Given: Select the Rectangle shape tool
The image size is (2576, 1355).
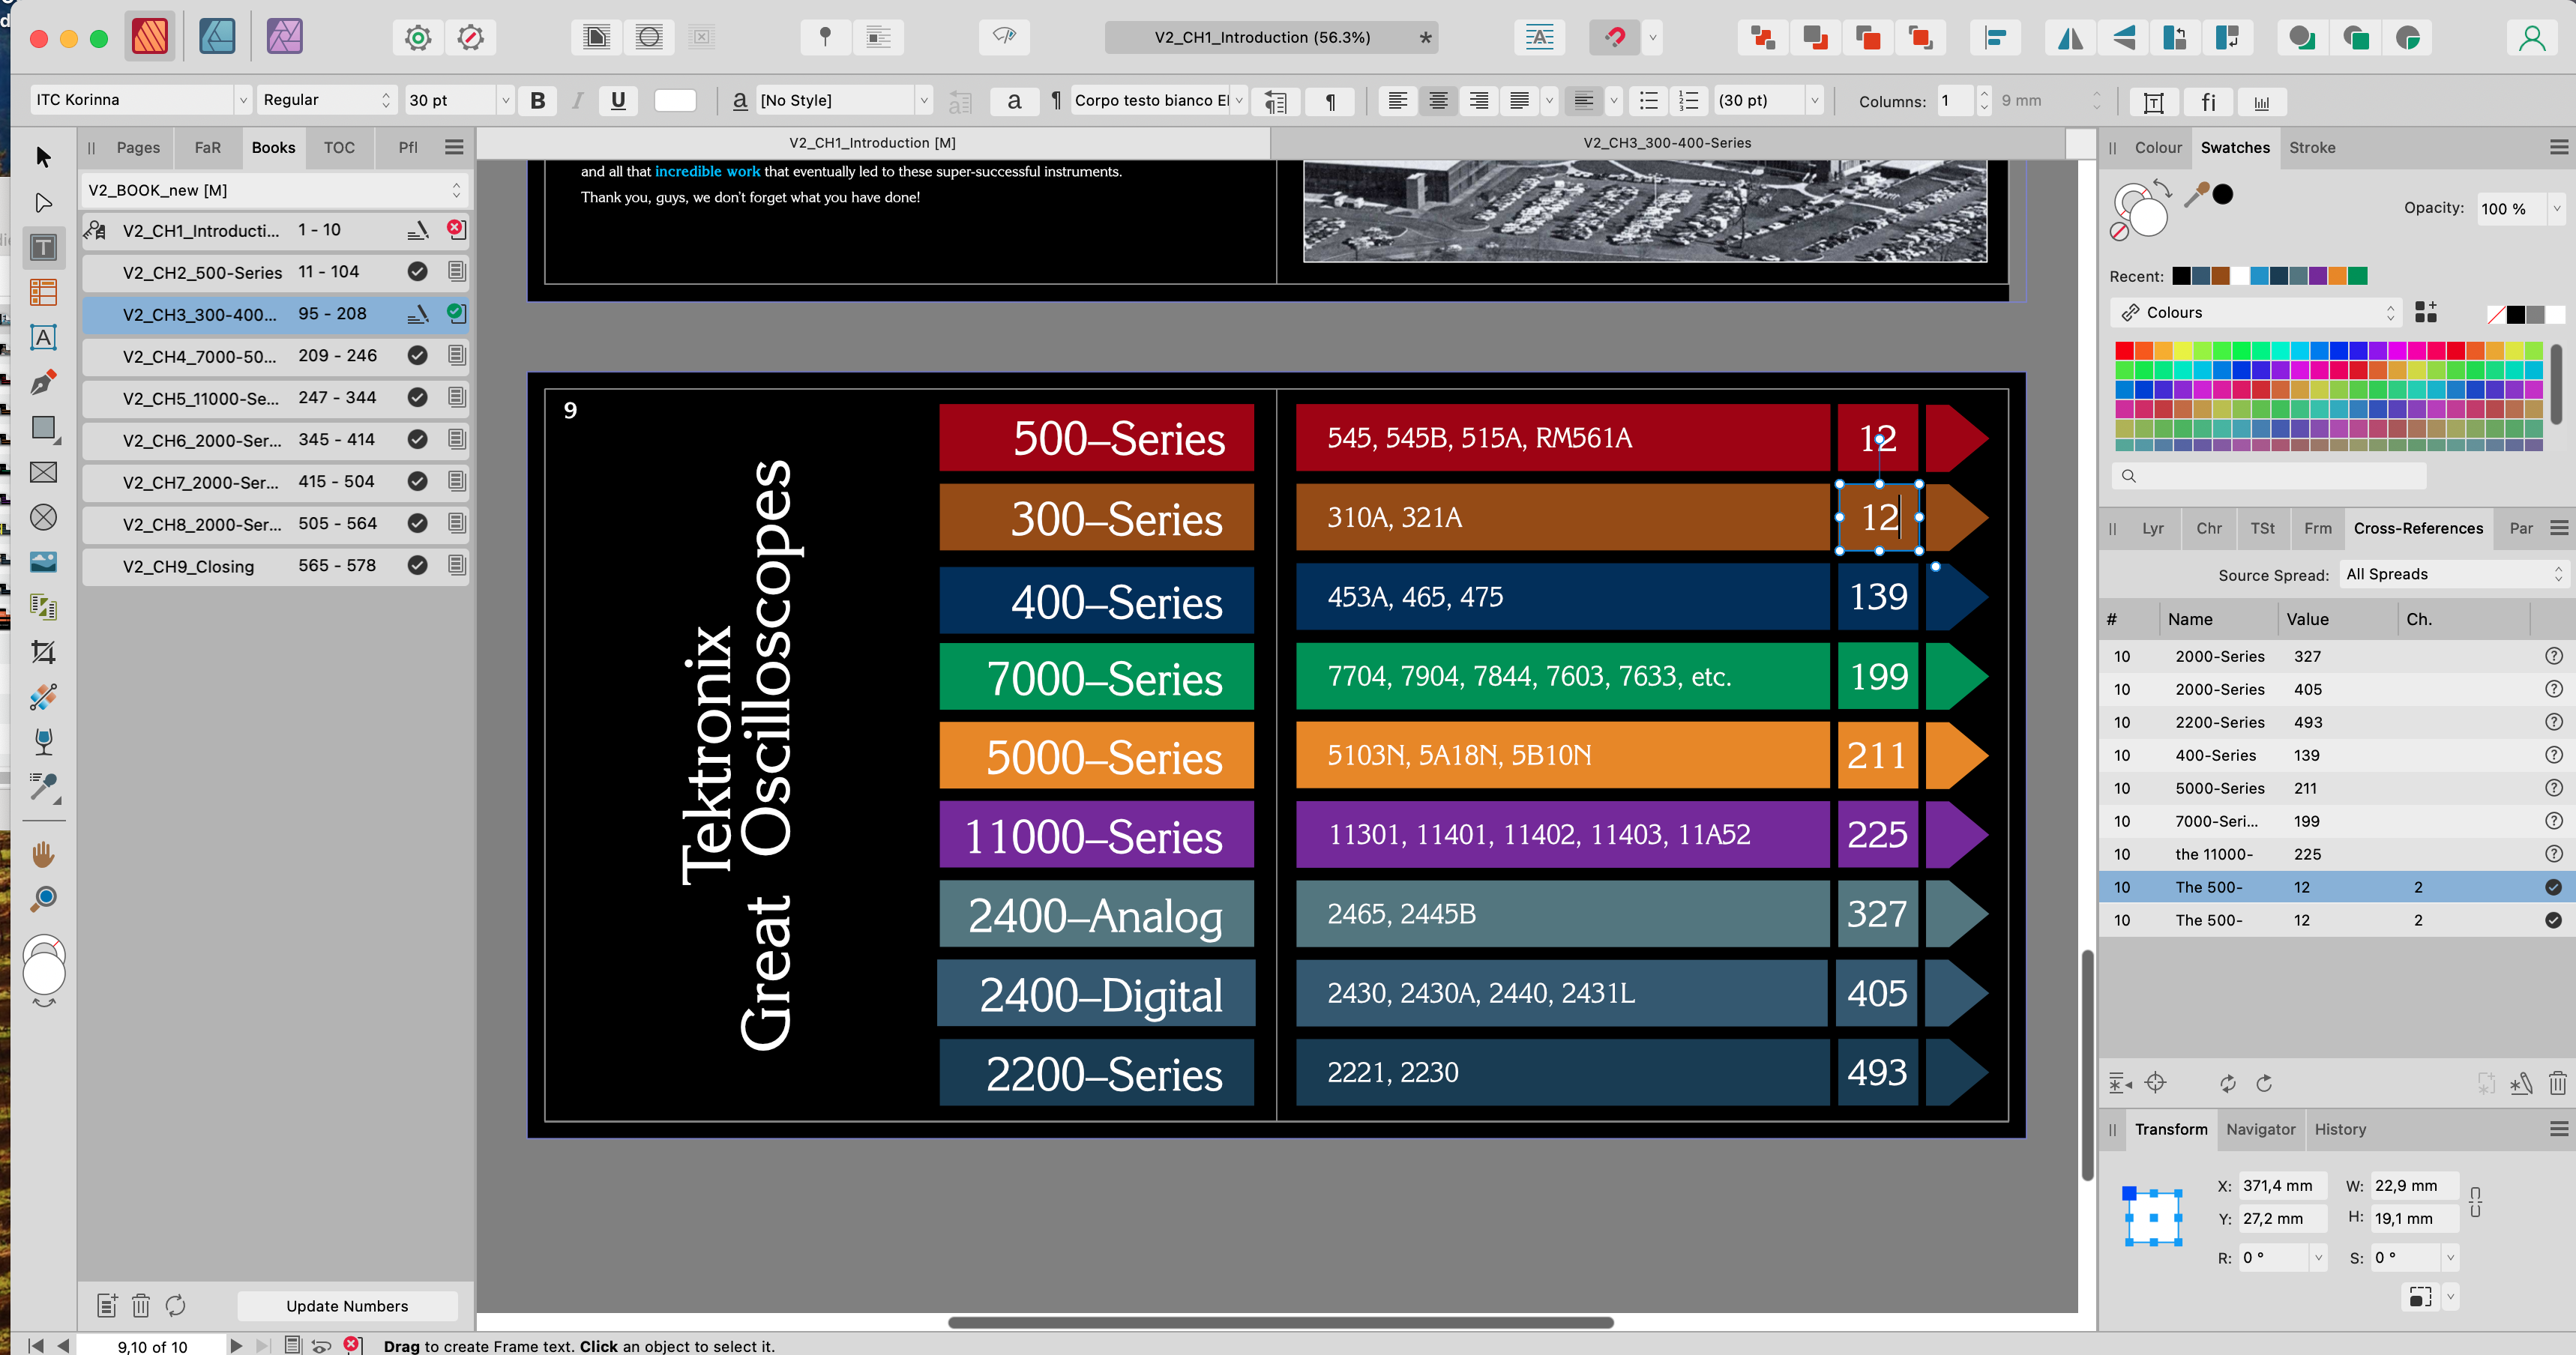Looking at the screenshot, I should (43, 427).
